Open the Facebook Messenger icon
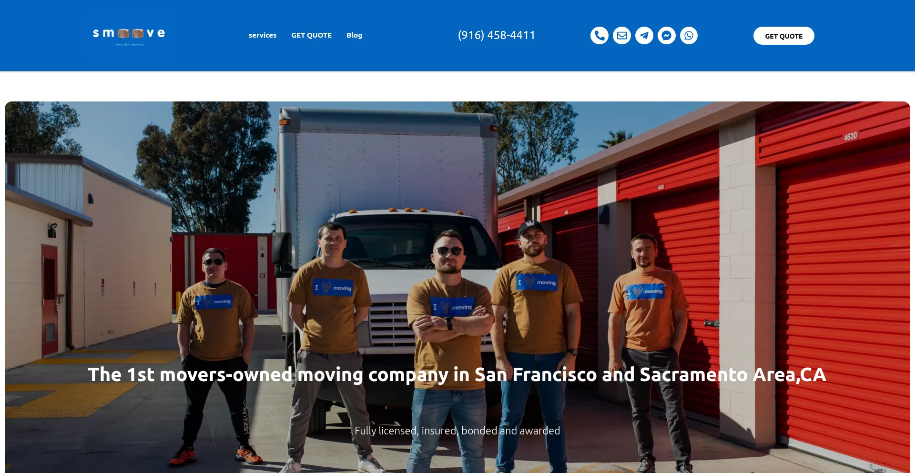The width and height of the screenshot is (915, 473). click(x=666, y=35)
